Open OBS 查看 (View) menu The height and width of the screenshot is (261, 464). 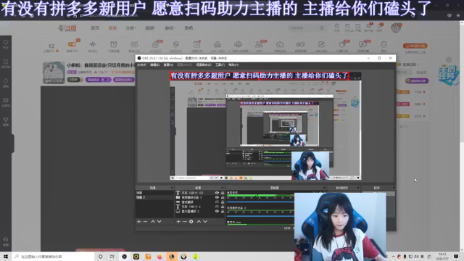coord(168,65)
